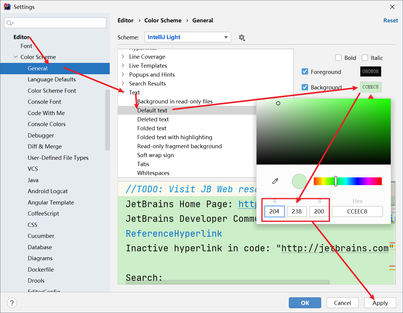Open User-Defined File Types page

(58, 158)
